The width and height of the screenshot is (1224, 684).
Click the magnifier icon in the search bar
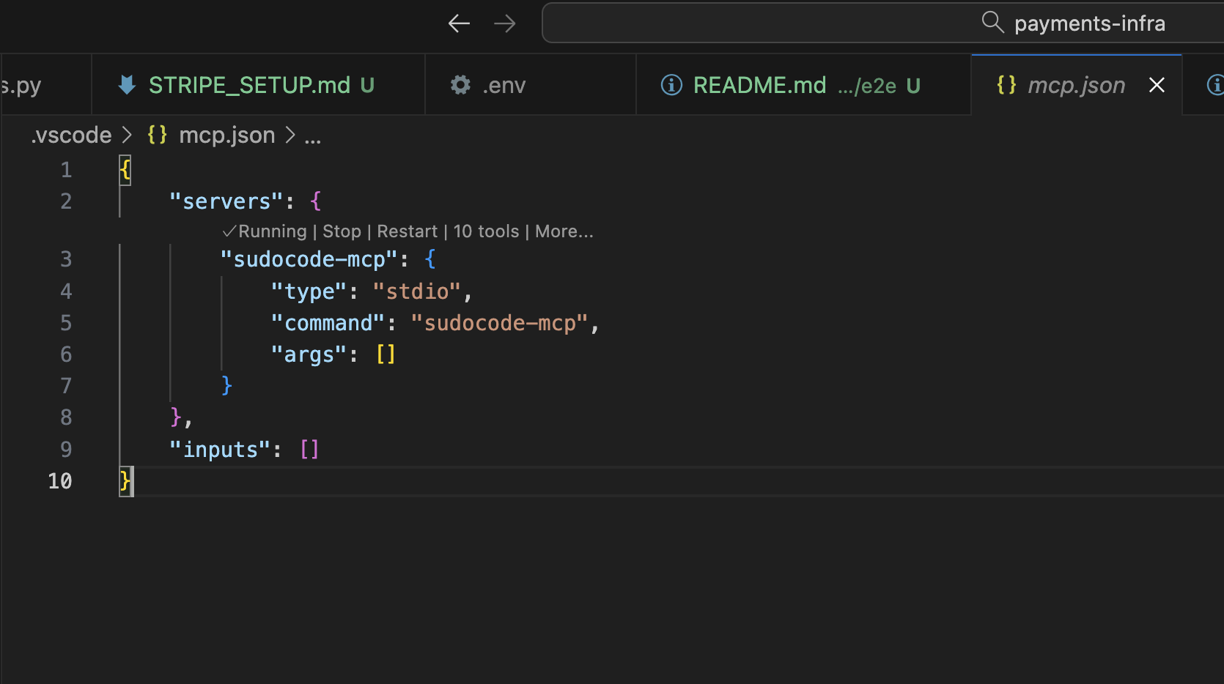pos(992,22)
